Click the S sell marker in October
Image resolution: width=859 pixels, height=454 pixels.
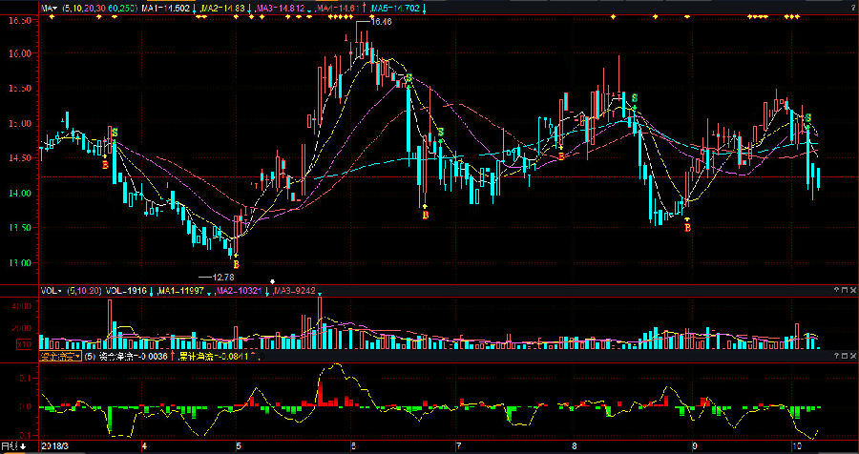click(x=808, y=117)
